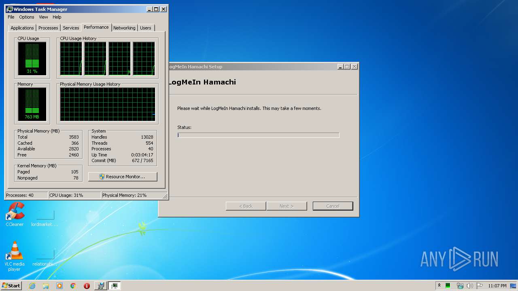
Task: Click the Available memory value 2820
Action: (x=74, y=149)
